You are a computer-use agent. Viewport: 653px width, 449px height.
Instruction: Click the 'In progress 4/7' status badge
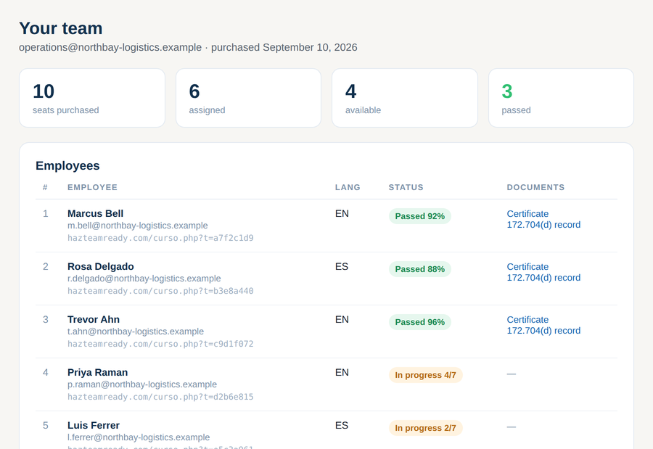[x=426, y=375]
